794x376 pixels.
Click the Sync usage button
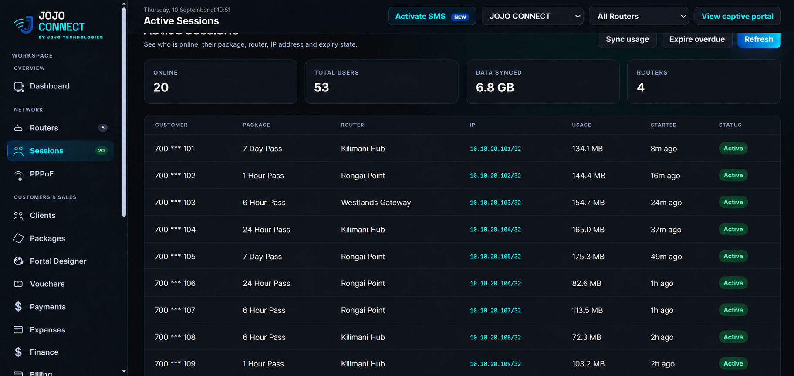(627, 39)
